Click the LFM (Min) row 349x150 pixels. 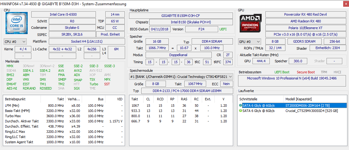[64, 105]
